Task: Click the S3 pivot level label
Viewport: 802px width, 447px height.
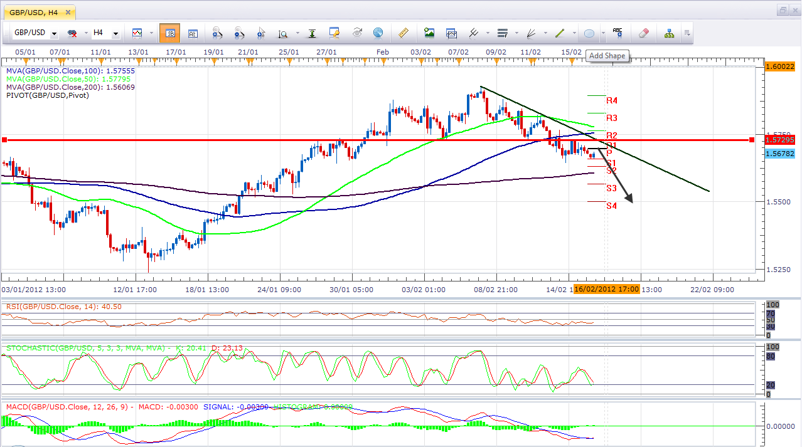Action: pyautogui.click(x=612, y=188)
